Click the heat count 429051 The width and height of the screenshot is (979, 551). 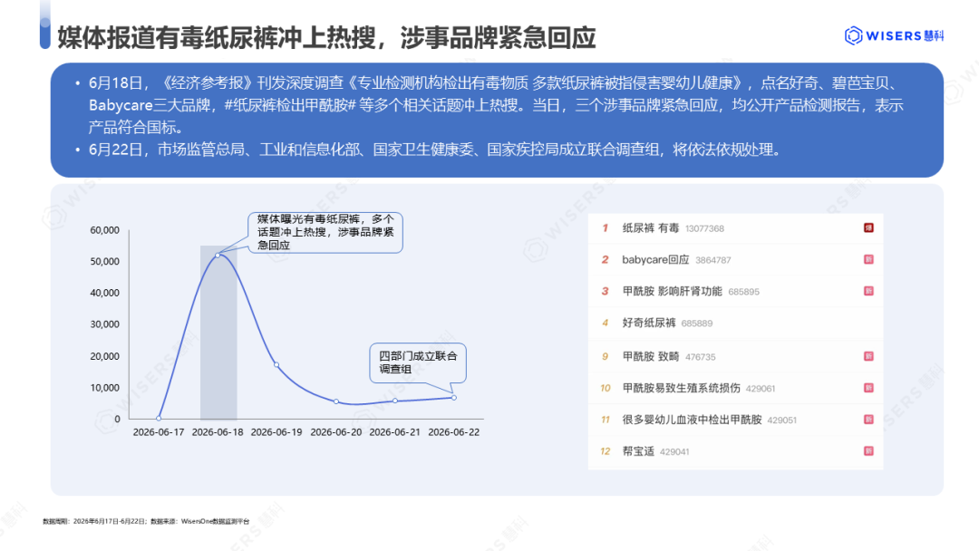[x=781, y=420]
